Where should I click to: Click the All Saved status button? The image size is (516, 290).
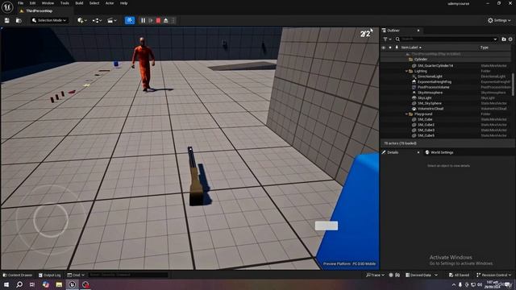coord(459,275)
